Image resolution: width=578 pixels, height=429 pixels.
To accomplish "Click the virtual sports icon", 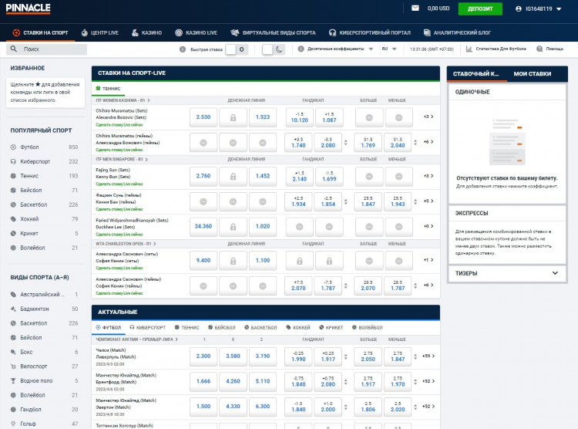I will pos(235,32).
